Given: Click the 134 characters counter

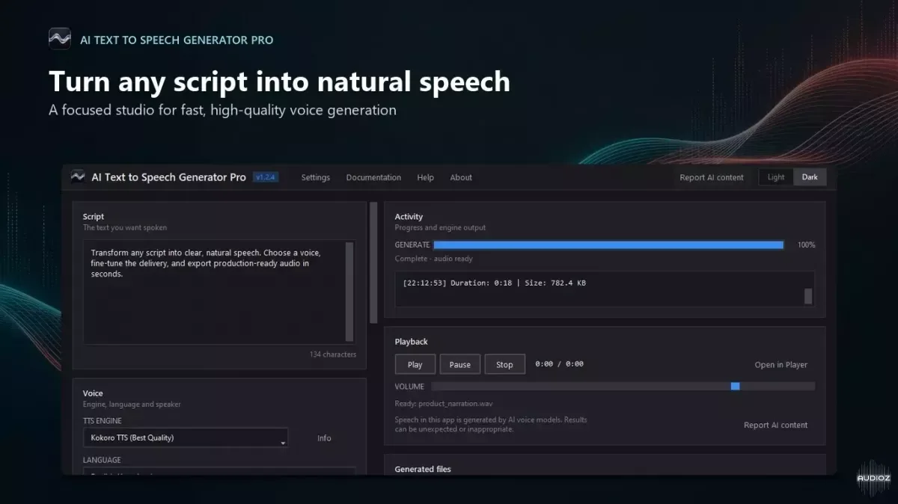Looking at the screenshot, I should 333,354.
